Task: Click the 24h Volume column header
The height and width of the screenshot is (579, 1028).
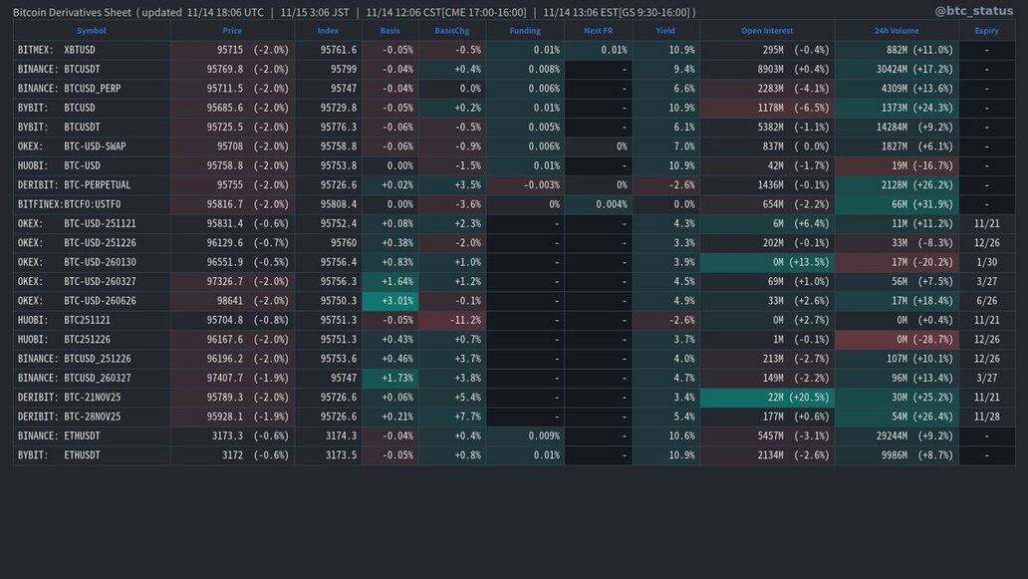Action: point(897,31)
